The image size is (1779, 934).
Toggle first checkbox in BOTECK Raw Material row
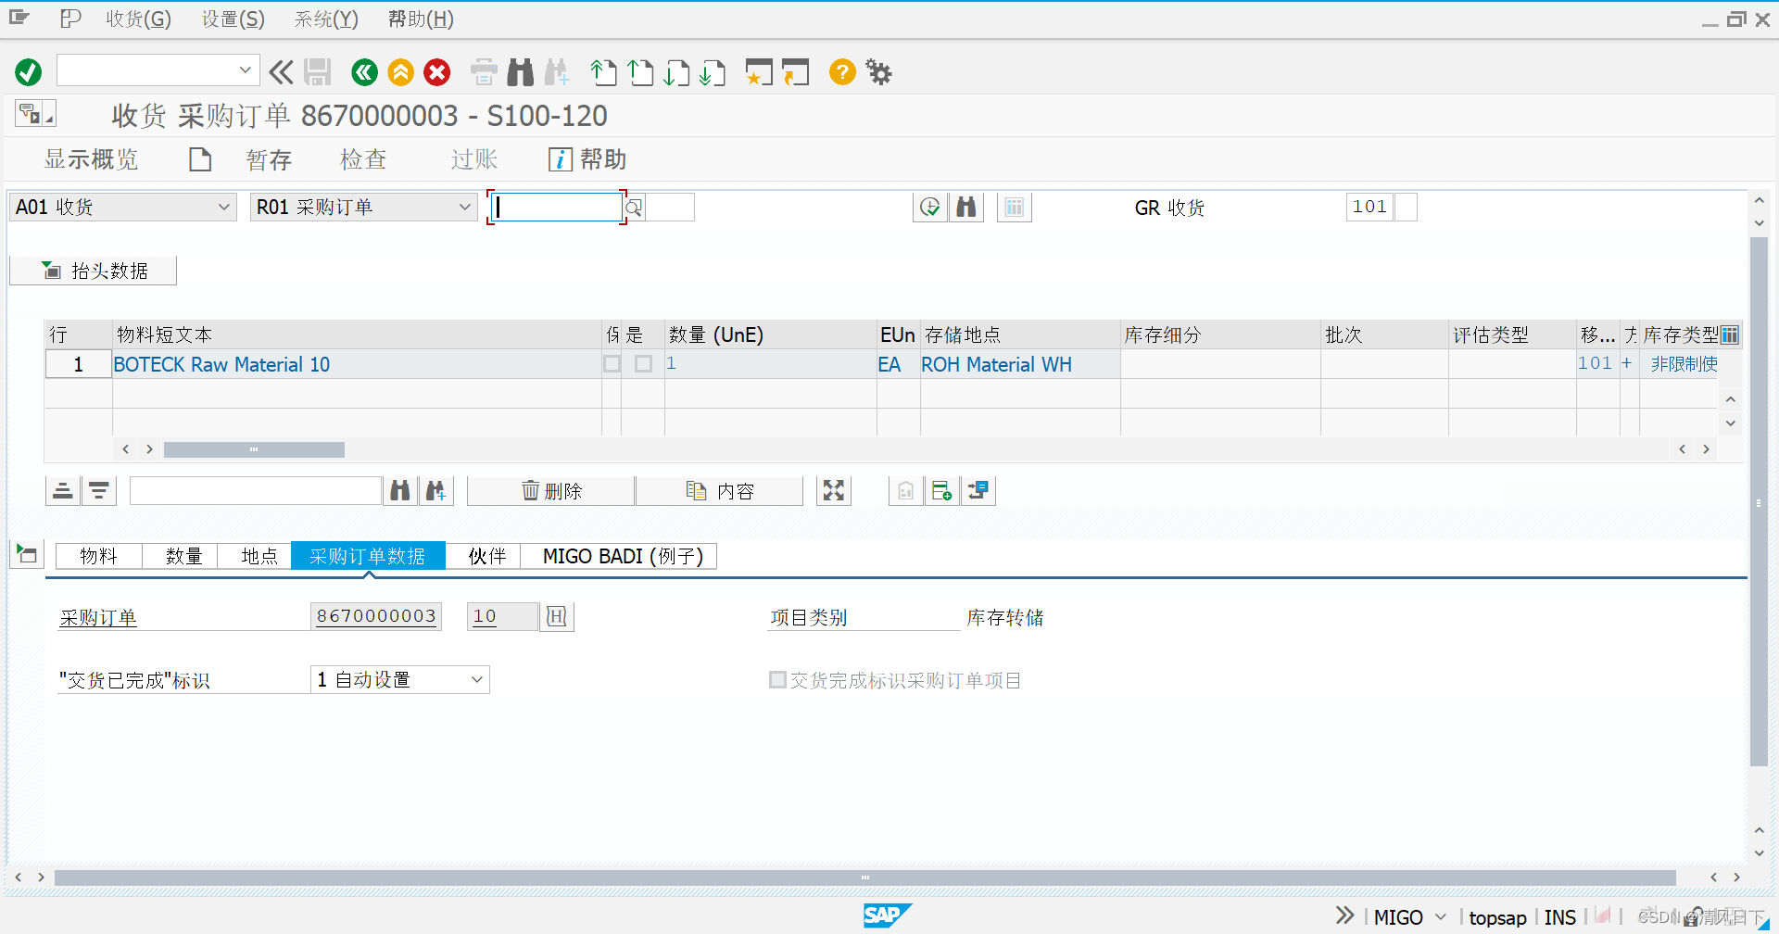612,364
